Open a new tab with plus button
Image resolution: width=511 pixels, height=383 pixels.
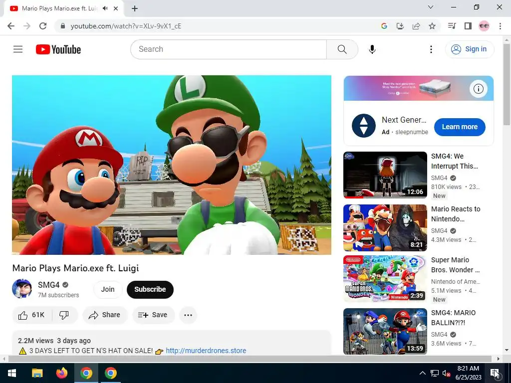pos(135,8)
